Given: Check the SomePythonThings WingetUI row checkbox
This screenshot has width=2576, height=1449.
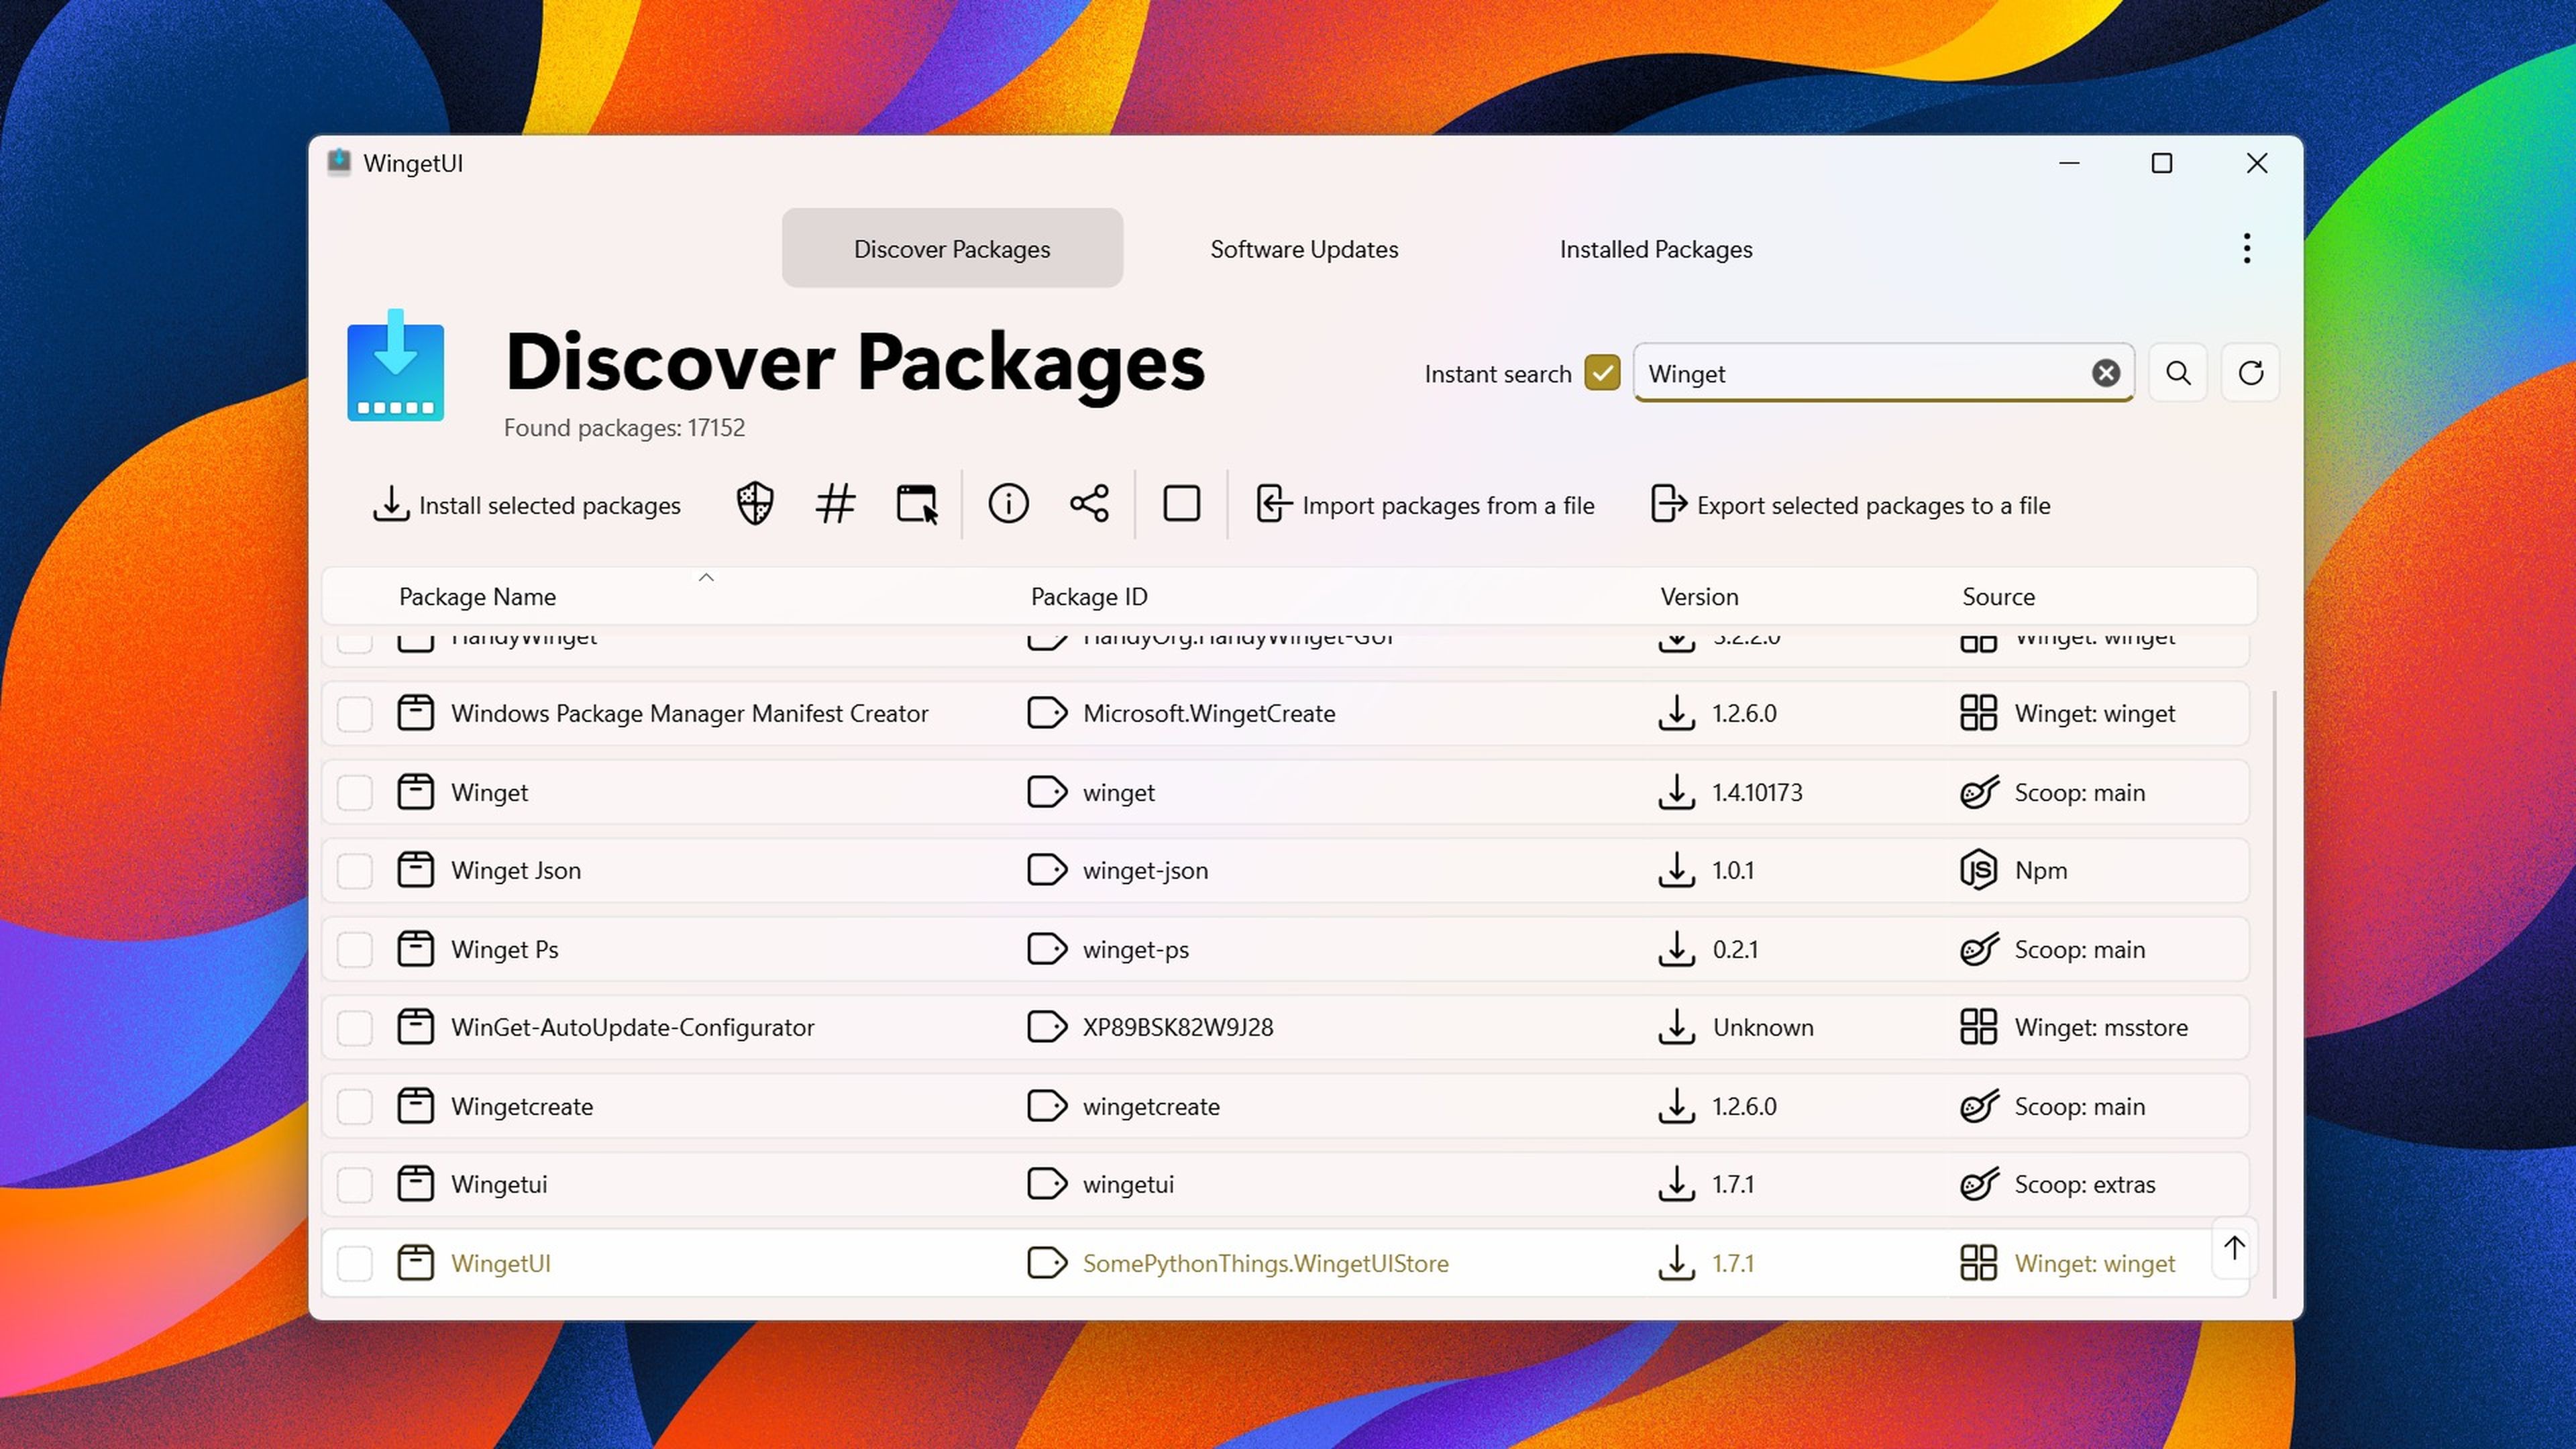Looking at the screenshot, I should (x=354, y=1264).
